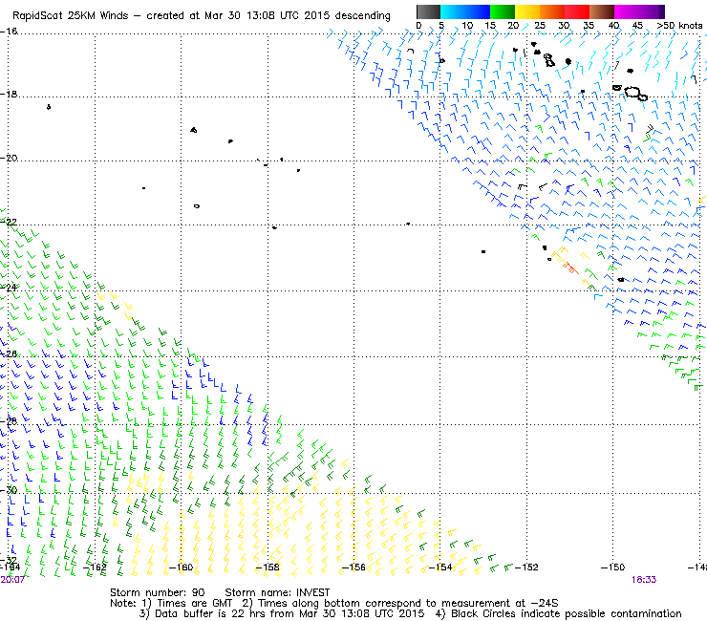Click the '-154' longitude axis label
This screenshot has height=621, width=707.
point(440,567)
